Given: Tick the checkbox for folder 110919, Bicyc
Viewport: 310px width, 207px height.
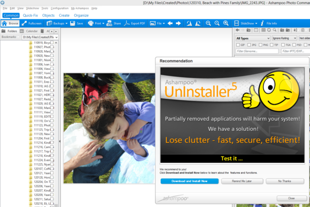Looking at the screenshot, I should click(x=52, y=43).
